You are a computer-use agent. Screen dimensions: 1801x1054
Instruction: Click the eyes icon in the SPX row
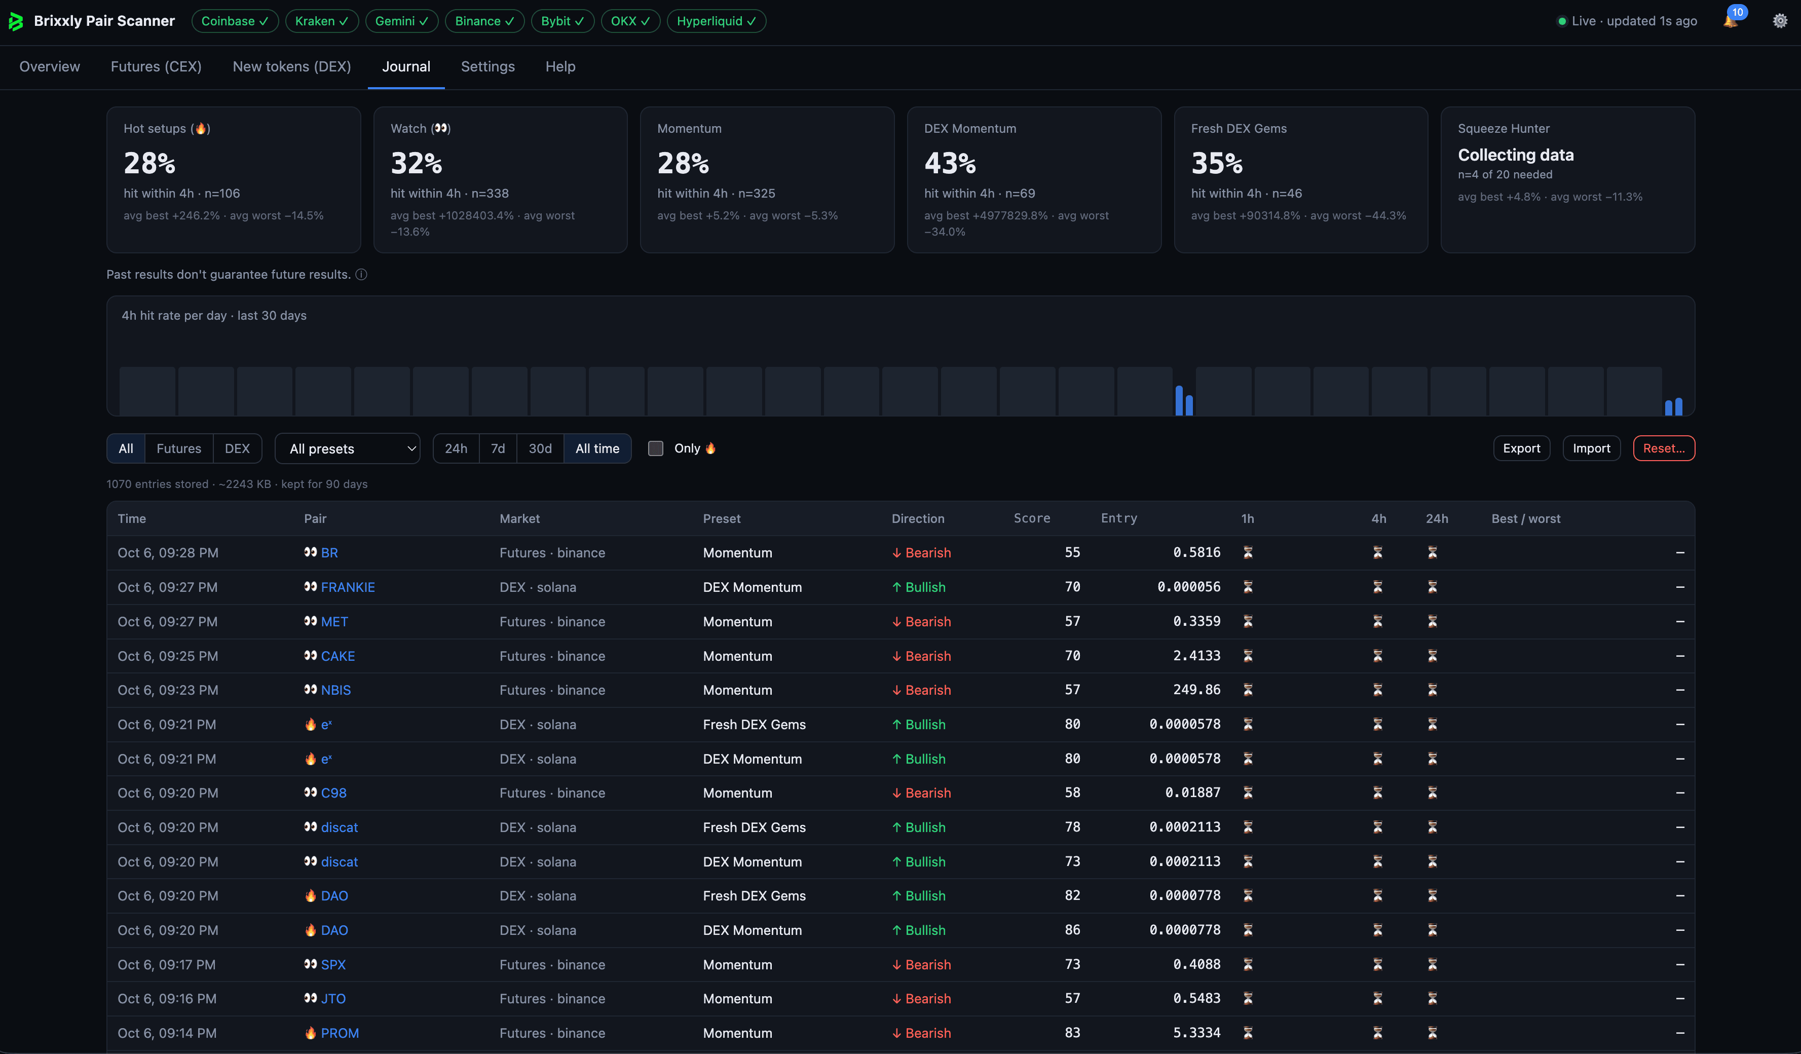click(310, 964)
